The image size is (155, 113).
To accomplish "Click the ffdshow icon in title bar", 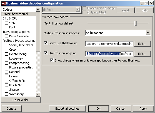I will [4, 3].
